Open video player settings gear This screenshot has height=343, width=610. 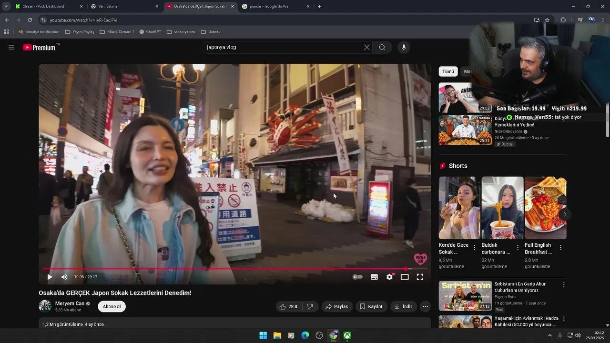point(390,277)
